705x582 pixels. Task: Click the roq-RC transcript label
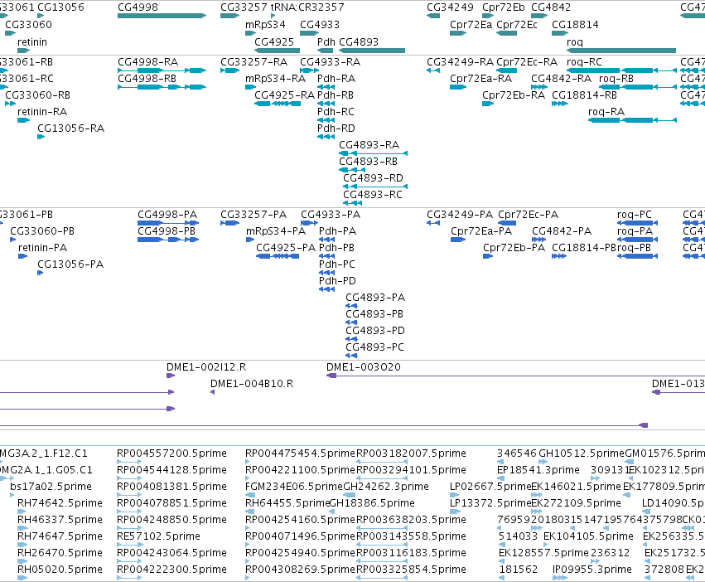[x=584, y=62]
